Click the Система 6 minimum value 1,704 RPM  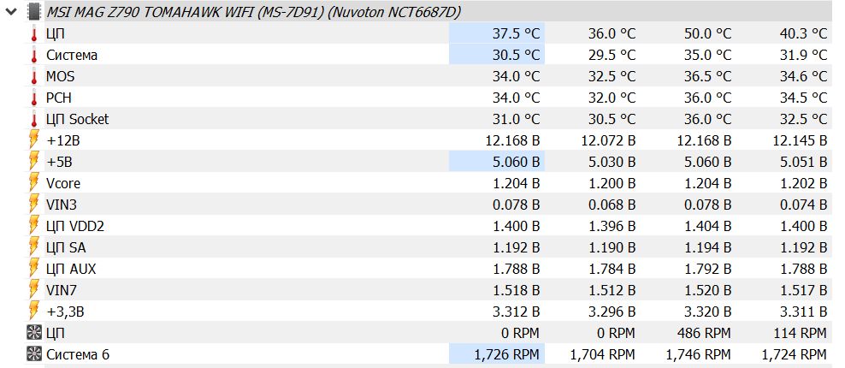coord(602,354)
